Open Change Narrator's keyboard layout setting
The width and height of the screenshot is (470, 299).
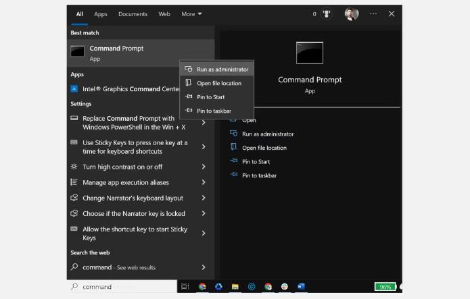(133, 198)
